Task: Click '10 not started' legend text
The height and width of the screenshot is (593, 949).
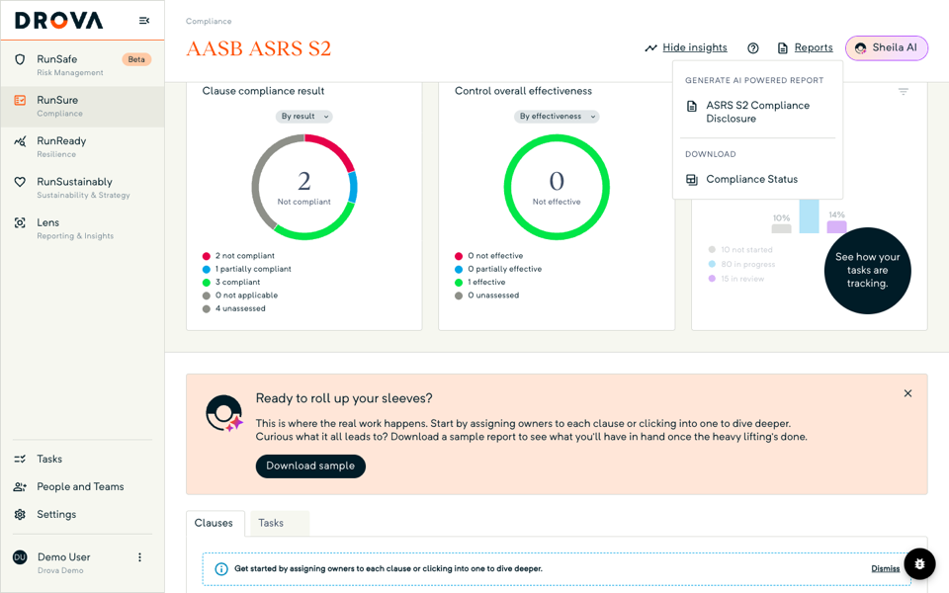Action: pyautogui.click(x=747, y=250)
